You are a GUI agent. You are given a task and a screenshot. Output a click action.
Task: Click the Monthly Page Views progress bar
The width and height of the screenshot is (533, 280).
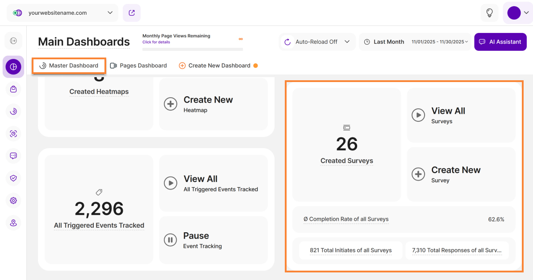coord(192,49)
